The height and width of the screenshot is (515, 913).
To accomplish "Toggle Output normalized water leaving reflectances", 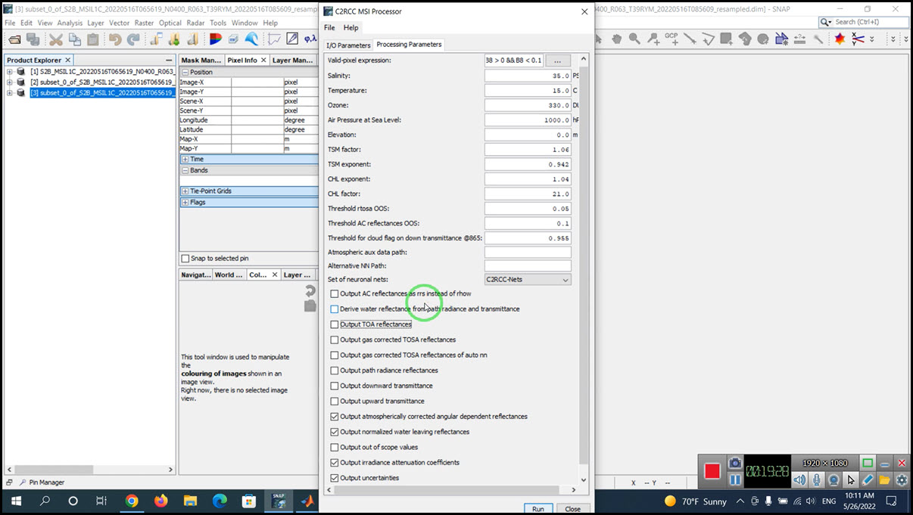I will click(x=335, y=432).
